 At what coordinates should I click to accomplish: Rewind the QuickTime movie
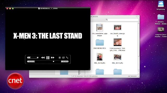click(43, 58)
